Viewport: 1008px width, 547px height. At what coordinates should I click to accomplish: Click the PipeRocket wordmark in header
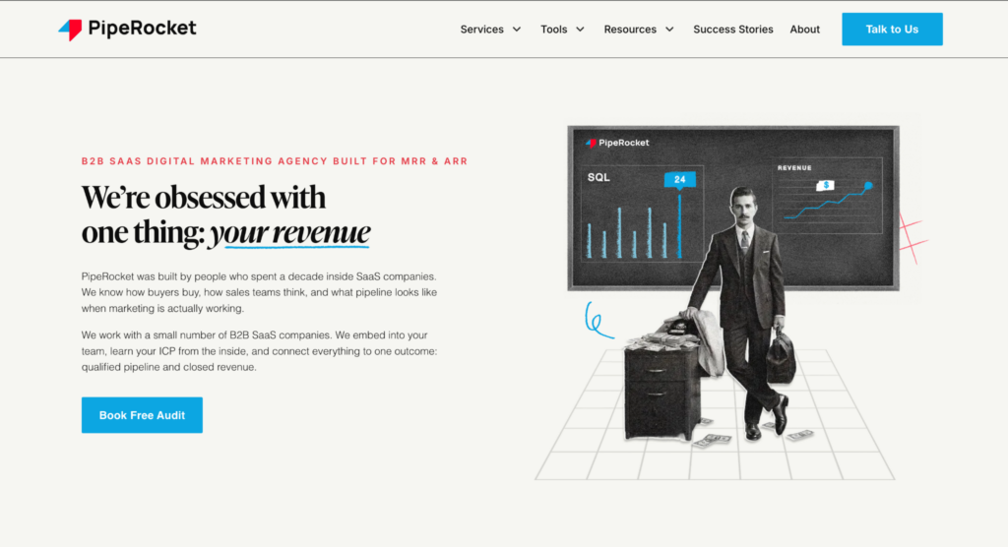(x=142, y=29)
